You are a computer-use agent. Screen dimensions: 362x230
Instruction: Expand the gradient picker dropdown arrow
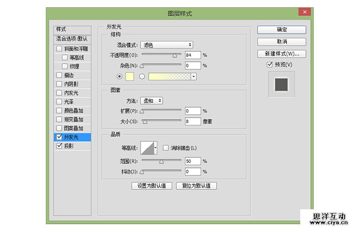[194, 76]
